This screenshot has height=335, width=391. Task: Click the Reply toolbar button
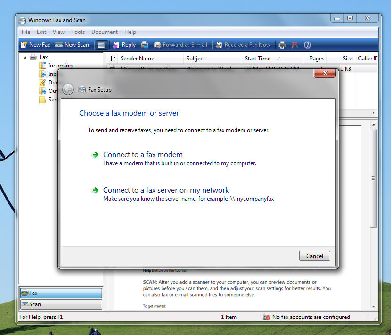tap(124, 45)
